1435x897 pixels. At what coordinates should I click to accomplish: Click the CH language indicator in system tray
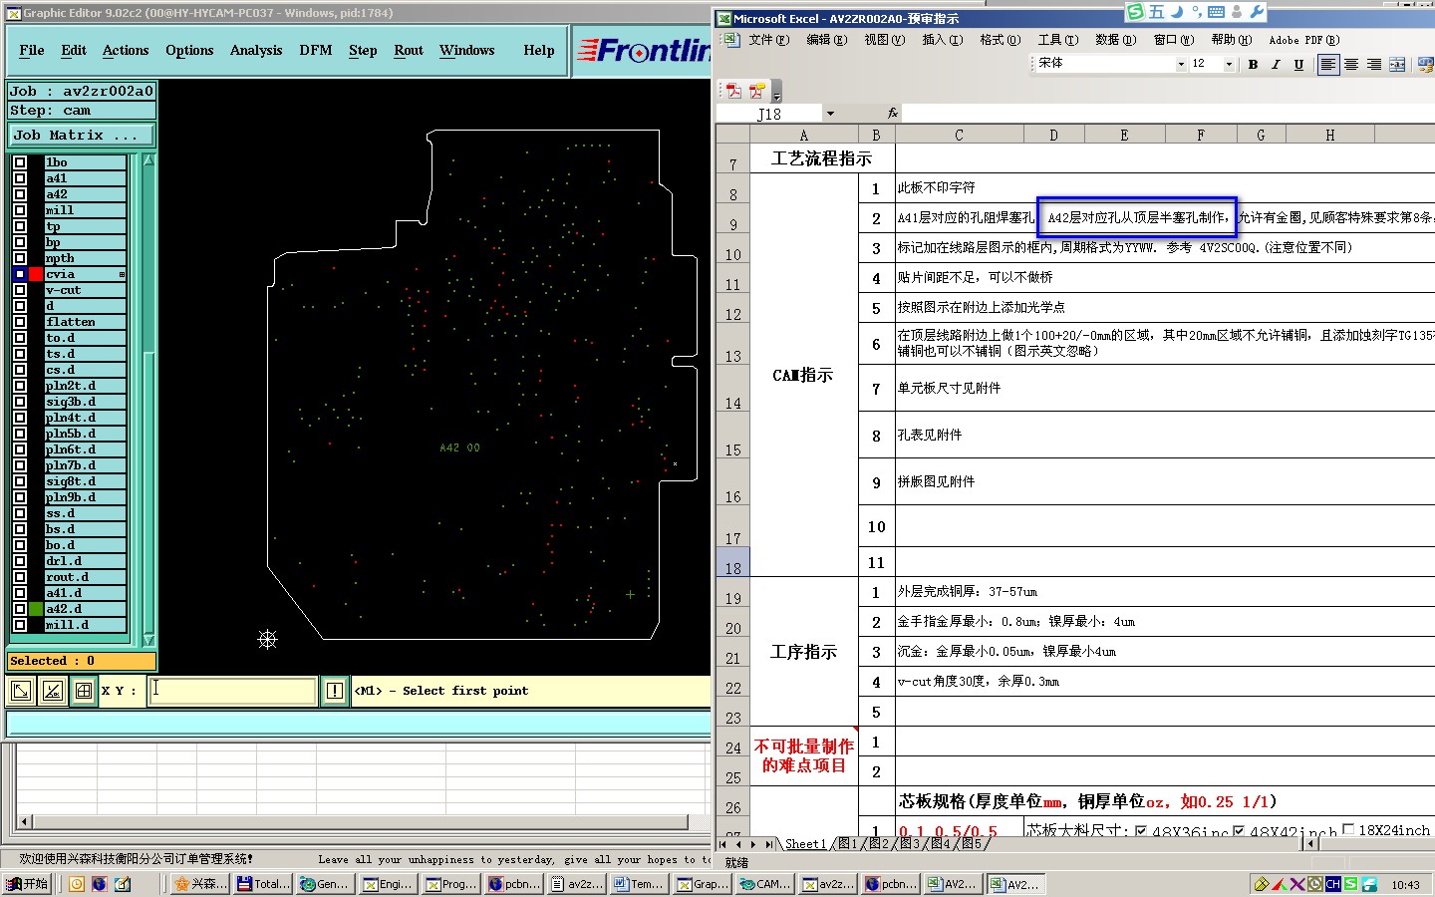[1332, 884]
